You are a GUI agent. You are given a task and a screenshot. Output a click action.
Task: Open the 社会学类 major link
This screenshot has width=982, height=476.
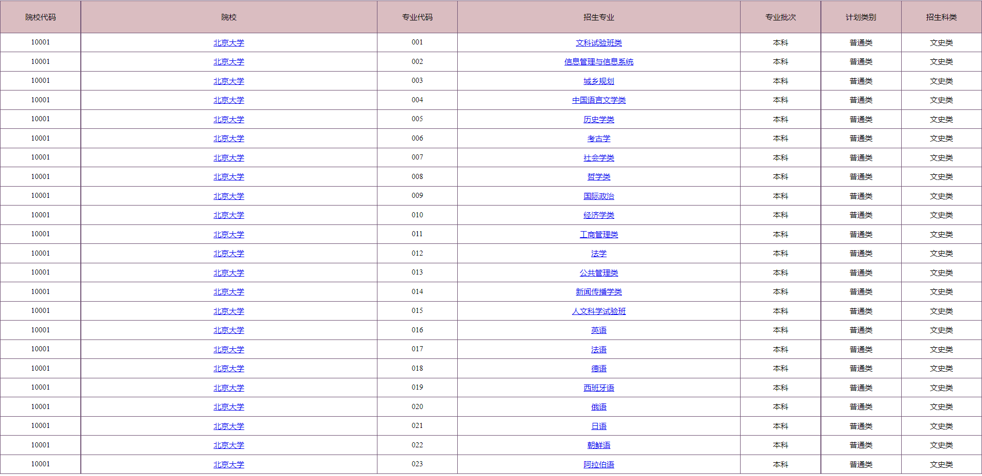pyautogui.click(x=598, y=158)
